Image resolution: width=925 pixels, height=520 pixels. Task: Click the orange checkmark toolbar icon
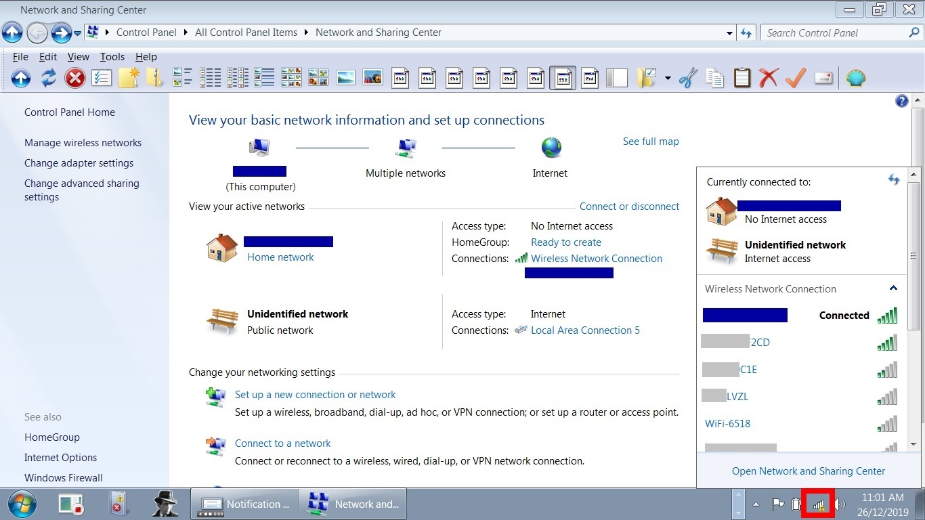[796, 79]
